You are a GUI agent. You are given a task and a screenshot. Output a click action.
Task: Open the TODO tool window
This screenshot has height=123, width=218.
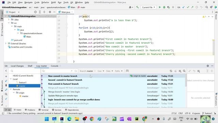[x=17, y=110]
